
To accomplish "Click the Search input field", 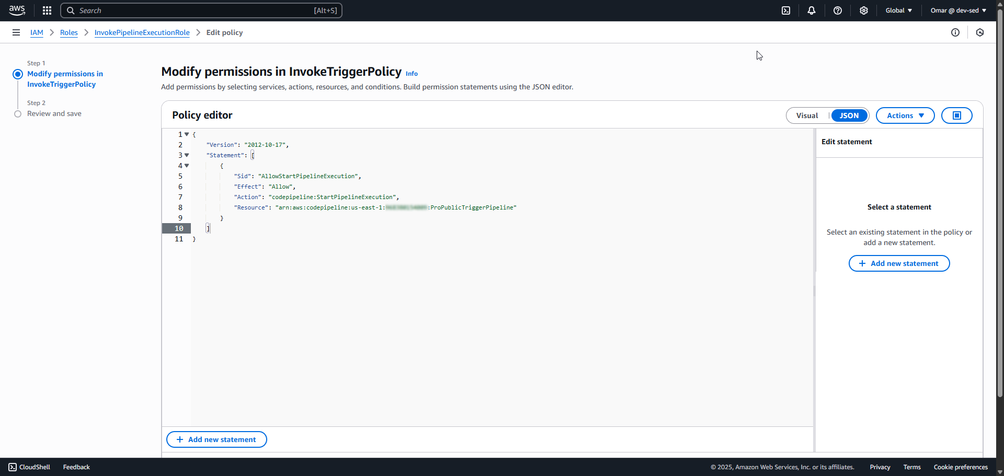I will tap(201, 10).
